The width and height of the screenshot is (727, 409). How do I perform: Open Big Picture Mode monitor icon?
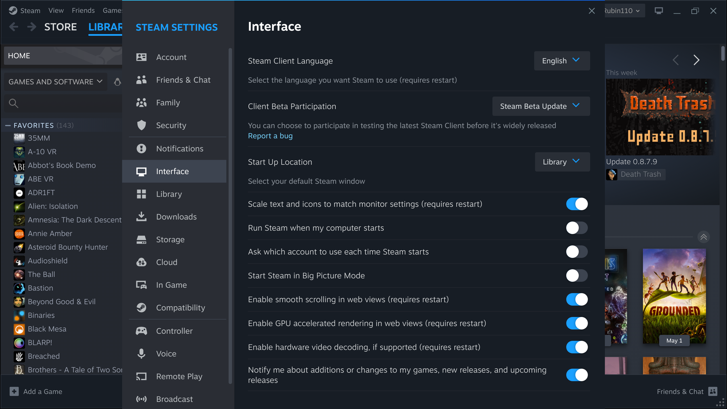659,11
